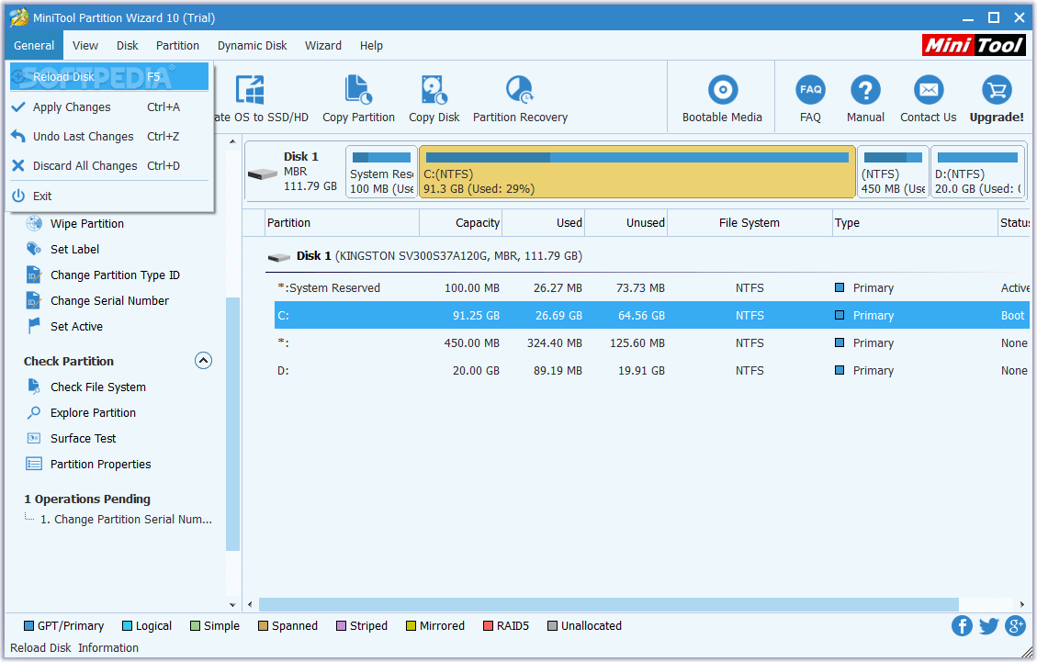This screenshot has height=662, width=1037.
Task: Sort by the Partition column header
Action: tap(342, 223)
